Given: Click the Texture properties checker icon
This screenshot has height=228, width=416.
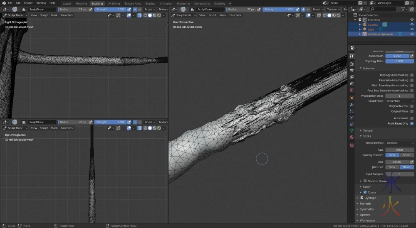Looking at the screenshot, I should (352, 145).
